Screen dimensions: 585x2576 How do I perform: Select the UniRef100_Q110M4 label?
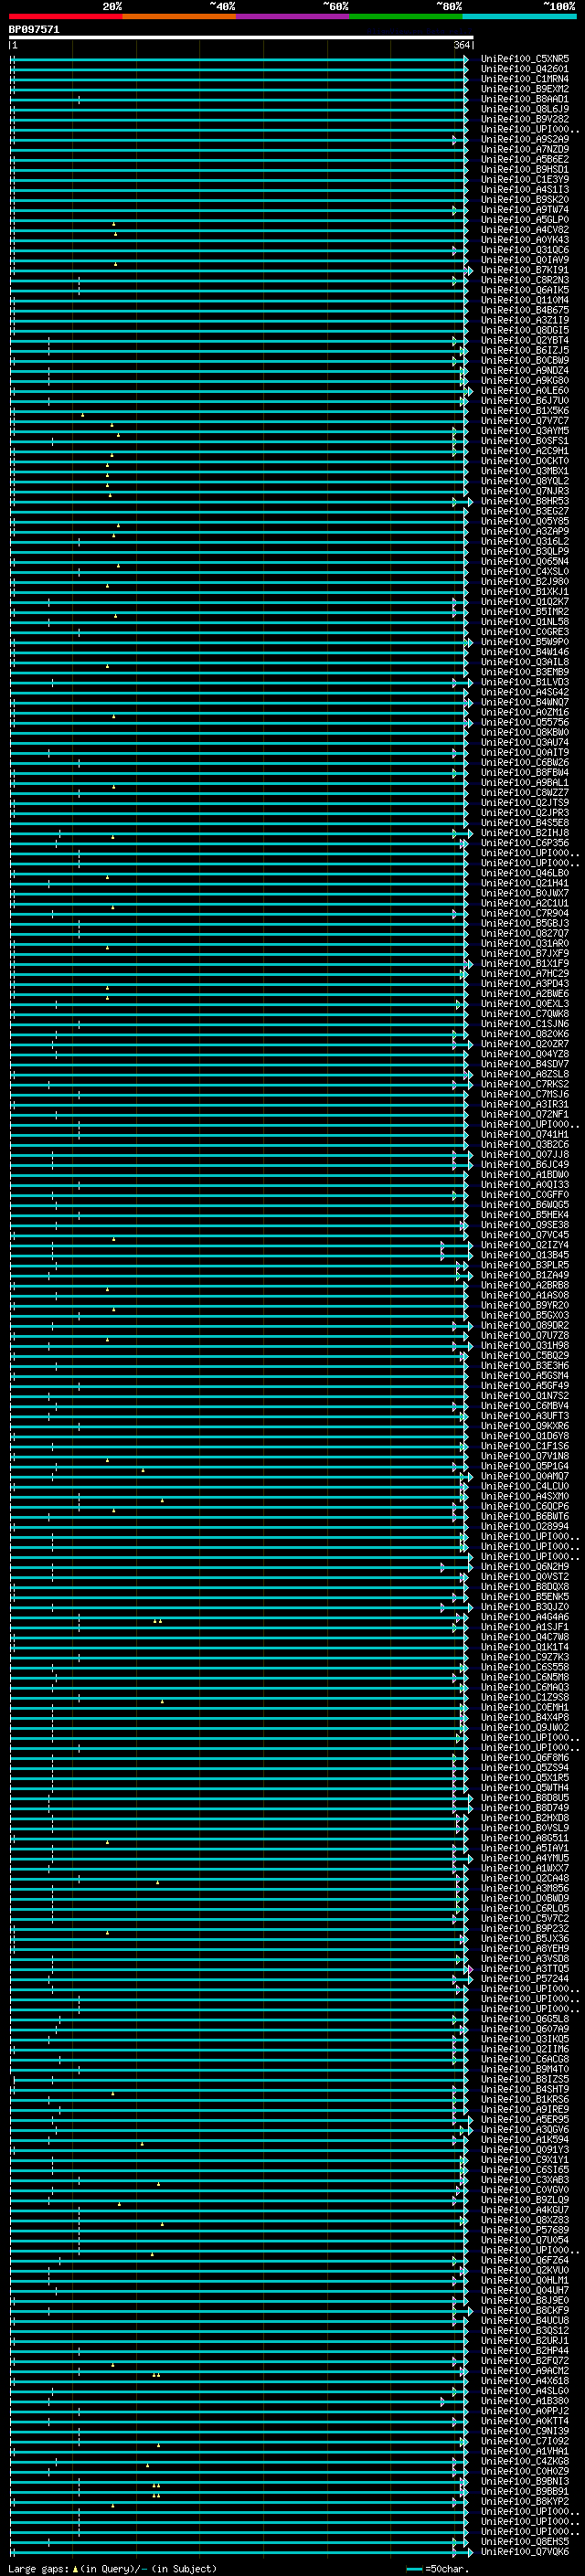point(525,300)
